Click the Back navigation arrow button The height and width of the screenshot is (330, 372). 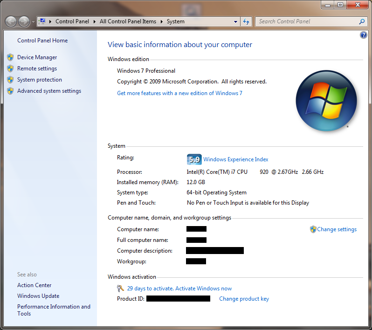click(11, 22)
